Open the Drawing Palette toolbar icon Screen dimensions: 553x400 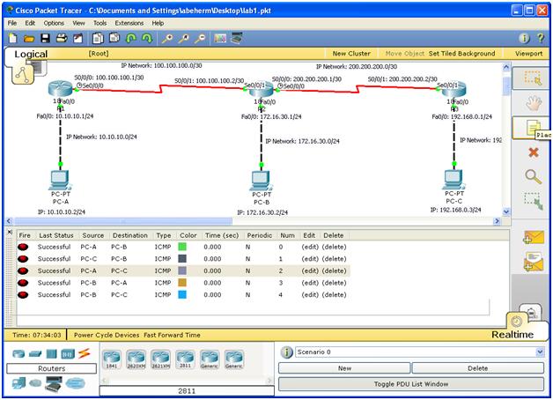click(x=220, y=38)
